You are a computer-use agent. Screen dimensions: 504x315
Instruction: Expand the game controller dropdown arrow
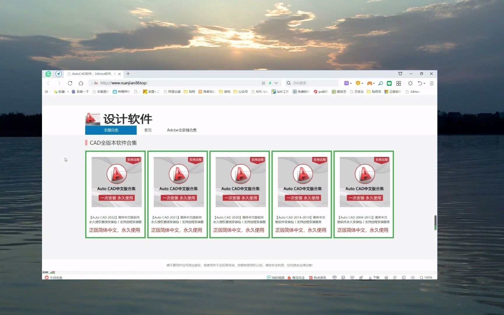point(374,83)
